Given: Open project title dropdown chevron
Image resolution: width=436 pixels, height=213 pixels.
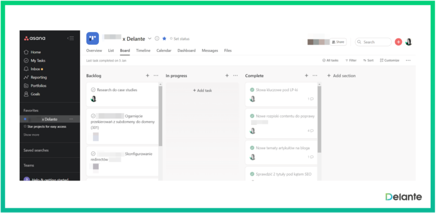Looking at the screenshot, I should (x=149, y=39).
